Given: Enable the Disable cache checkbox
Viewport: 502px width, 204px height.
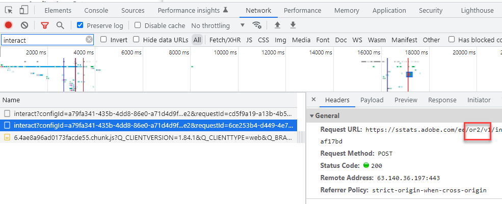Looking at the screenshot, I should pos(138,25).
